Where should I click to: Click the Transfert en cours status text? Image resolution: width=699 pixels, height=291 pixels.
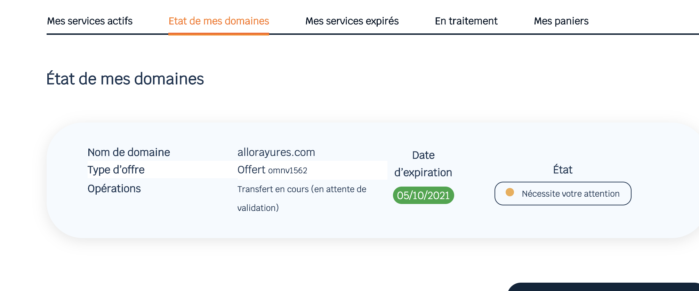tap(302, 189)
